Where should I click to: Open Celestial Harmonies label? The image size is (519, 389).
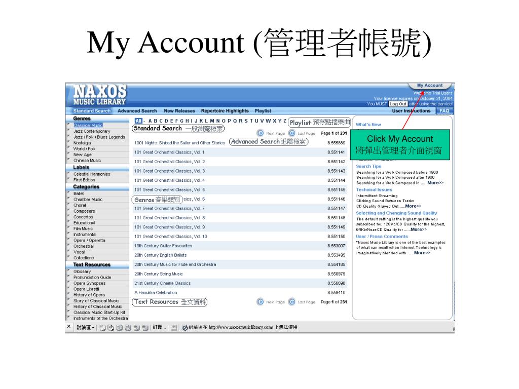click(x=92, y=174)
